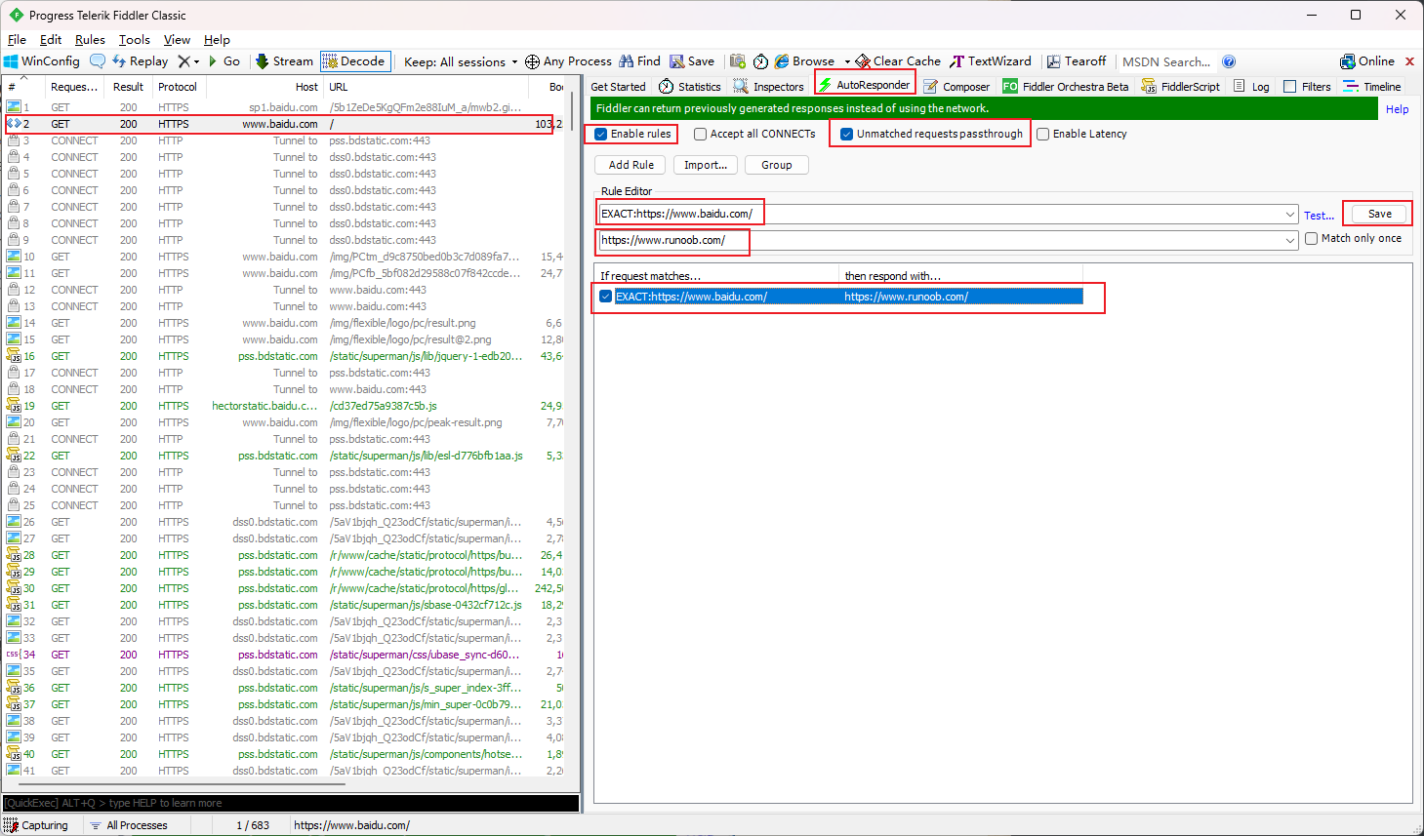Screen dimensions: 1424x836
Task: Open the Remove sessions dropdown arrow
Action: point(196,61)
